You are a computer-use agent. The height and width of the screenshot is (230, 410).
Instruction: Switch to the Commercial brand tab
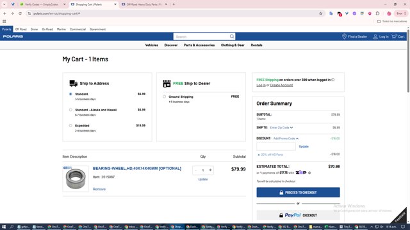click(x=78, y=29)
